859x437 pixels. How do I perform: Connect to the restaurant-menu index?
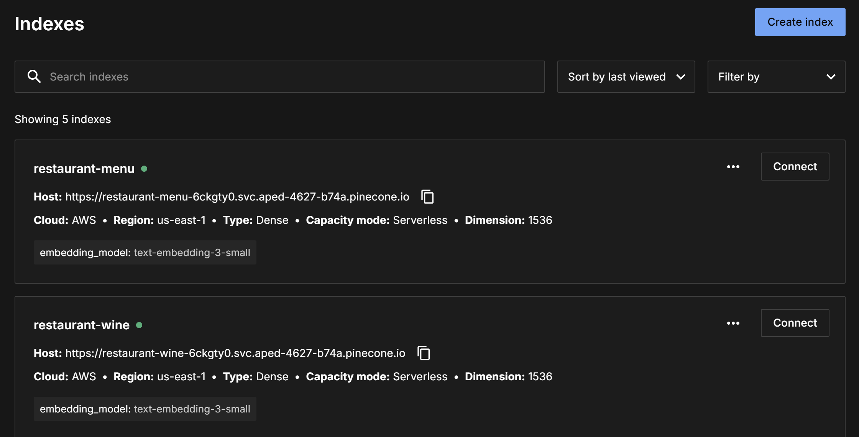[795, 167]
